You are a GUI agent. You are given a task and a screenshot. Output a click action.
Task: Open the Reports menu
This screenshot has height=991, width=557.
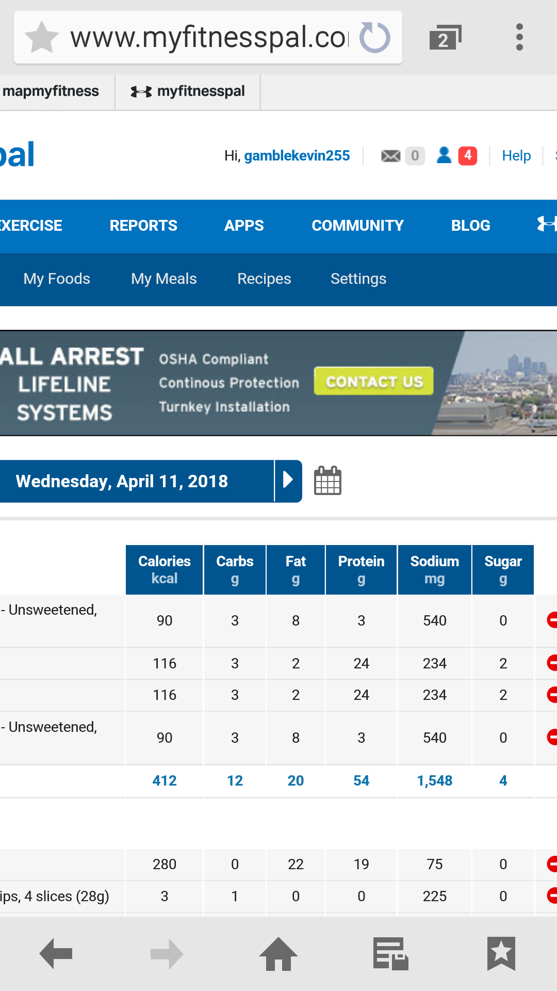click(143, 226)
